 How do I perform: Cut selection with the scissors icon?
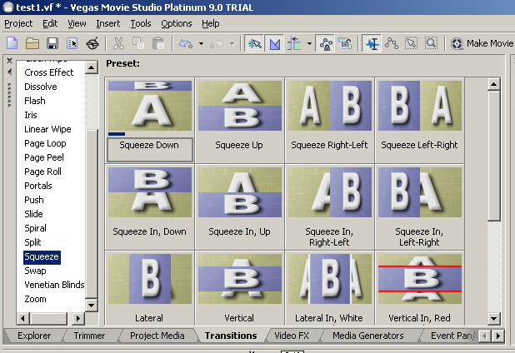coord(118,43)
